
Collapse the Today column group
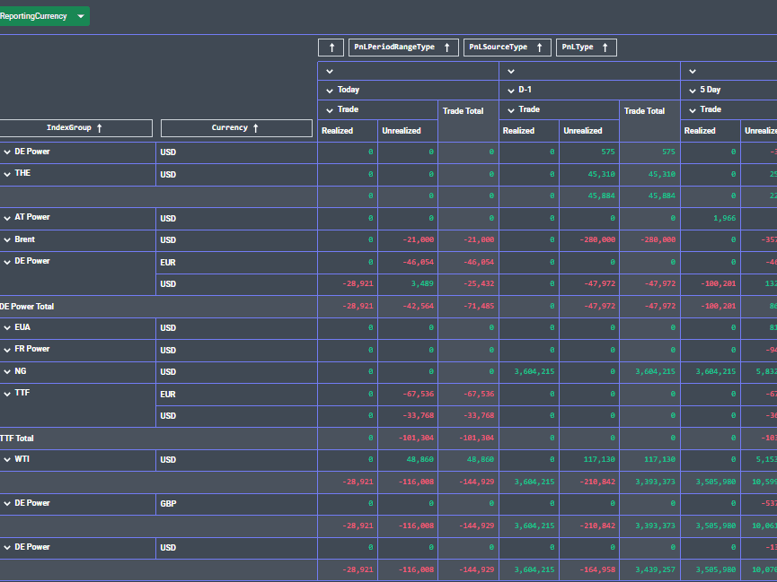330,90
